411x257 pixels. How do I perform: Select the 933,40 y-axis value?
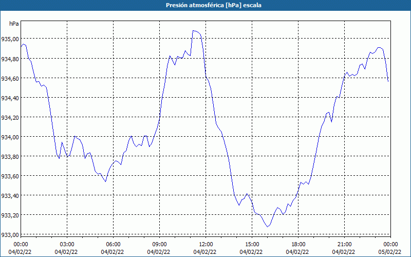coord(10,195)
